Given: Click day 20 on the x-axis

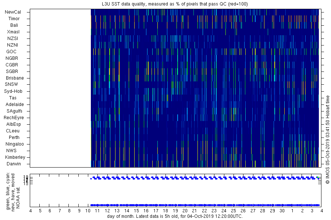Looking at the screenshot, I should (x=185, y=211).
